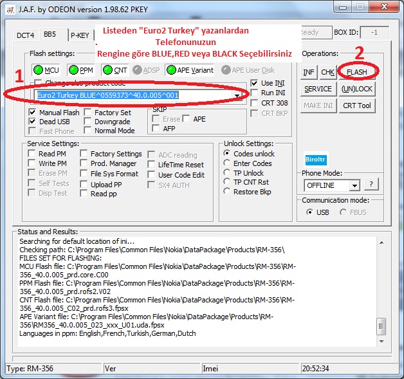Click 'FILES SET FOR FLASHING:' log line
This screenshot has width=404, height=379.
pyautogui.click(x=60, y=258)
